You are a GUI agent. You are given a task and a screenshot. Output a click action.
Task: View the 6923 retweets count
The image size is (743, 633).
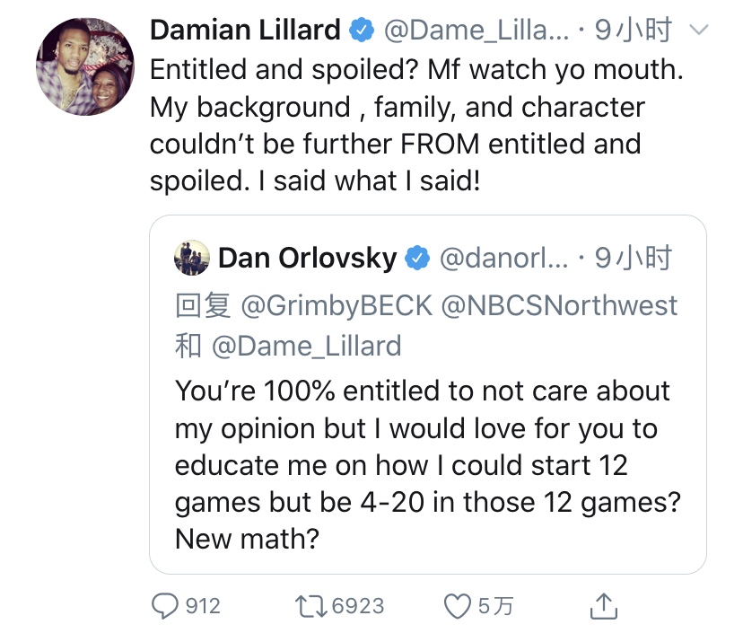point(358,606)
